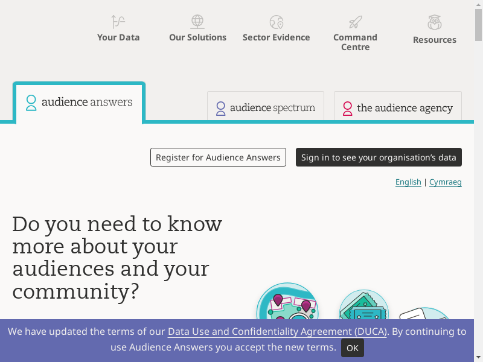
Task: Click the teal Audience Answers person icon
Action: pyautogui.click(x=31, y=103)
